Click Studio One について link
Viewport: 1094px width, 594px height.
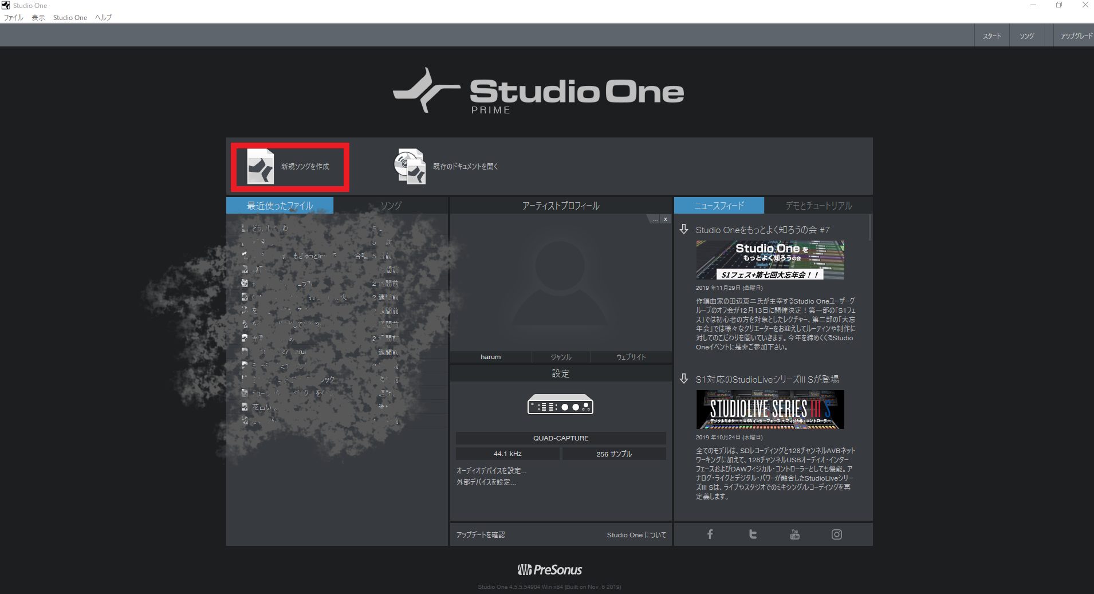click(636, 535)
